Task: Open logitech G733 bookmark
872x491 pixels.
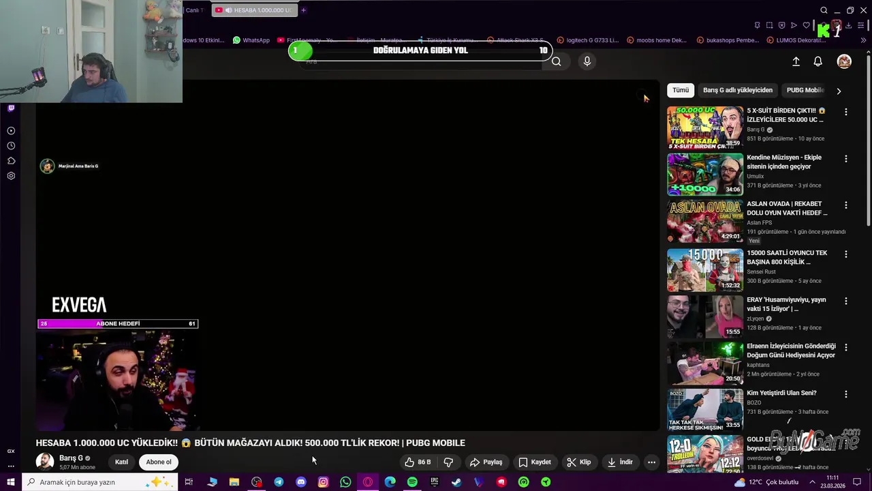Action: 588,40
